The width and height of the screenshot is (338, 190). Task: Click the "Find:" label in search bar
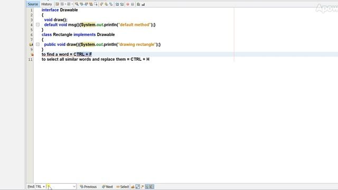(31, 186)
